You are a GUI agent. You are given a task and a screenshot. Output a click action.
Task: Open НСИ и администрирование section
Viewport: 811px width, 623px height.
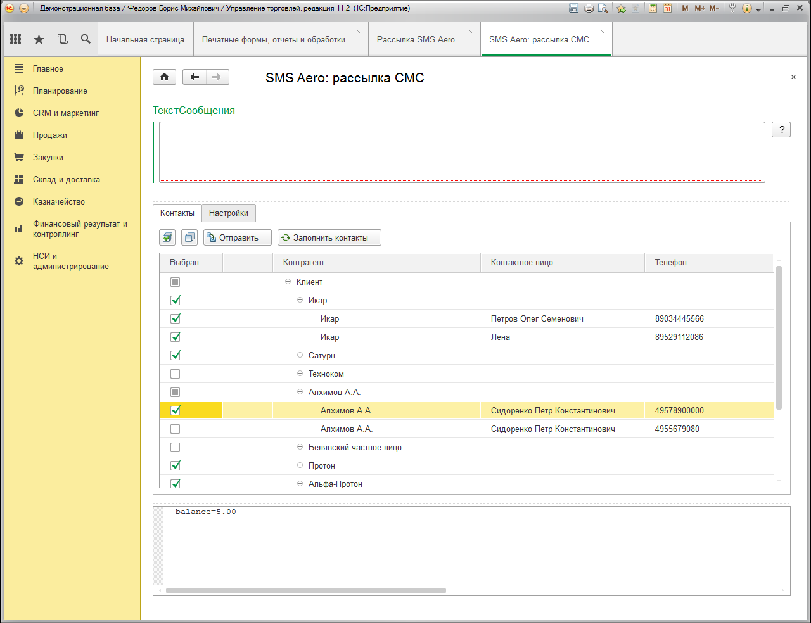71,261
